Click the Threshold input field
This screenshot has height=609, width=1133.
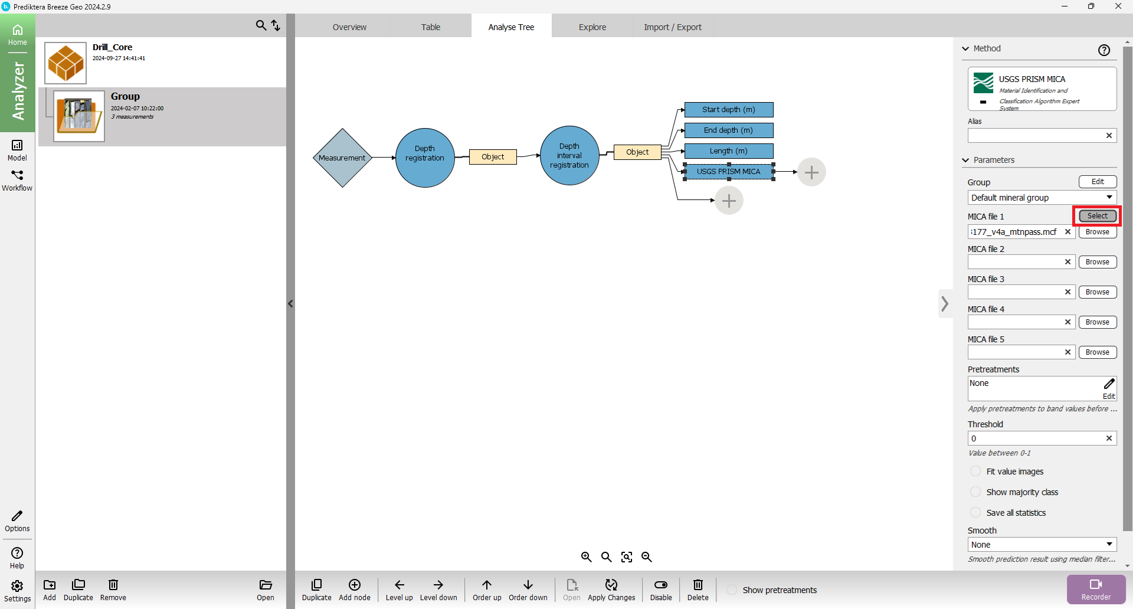pos(1036,438)
